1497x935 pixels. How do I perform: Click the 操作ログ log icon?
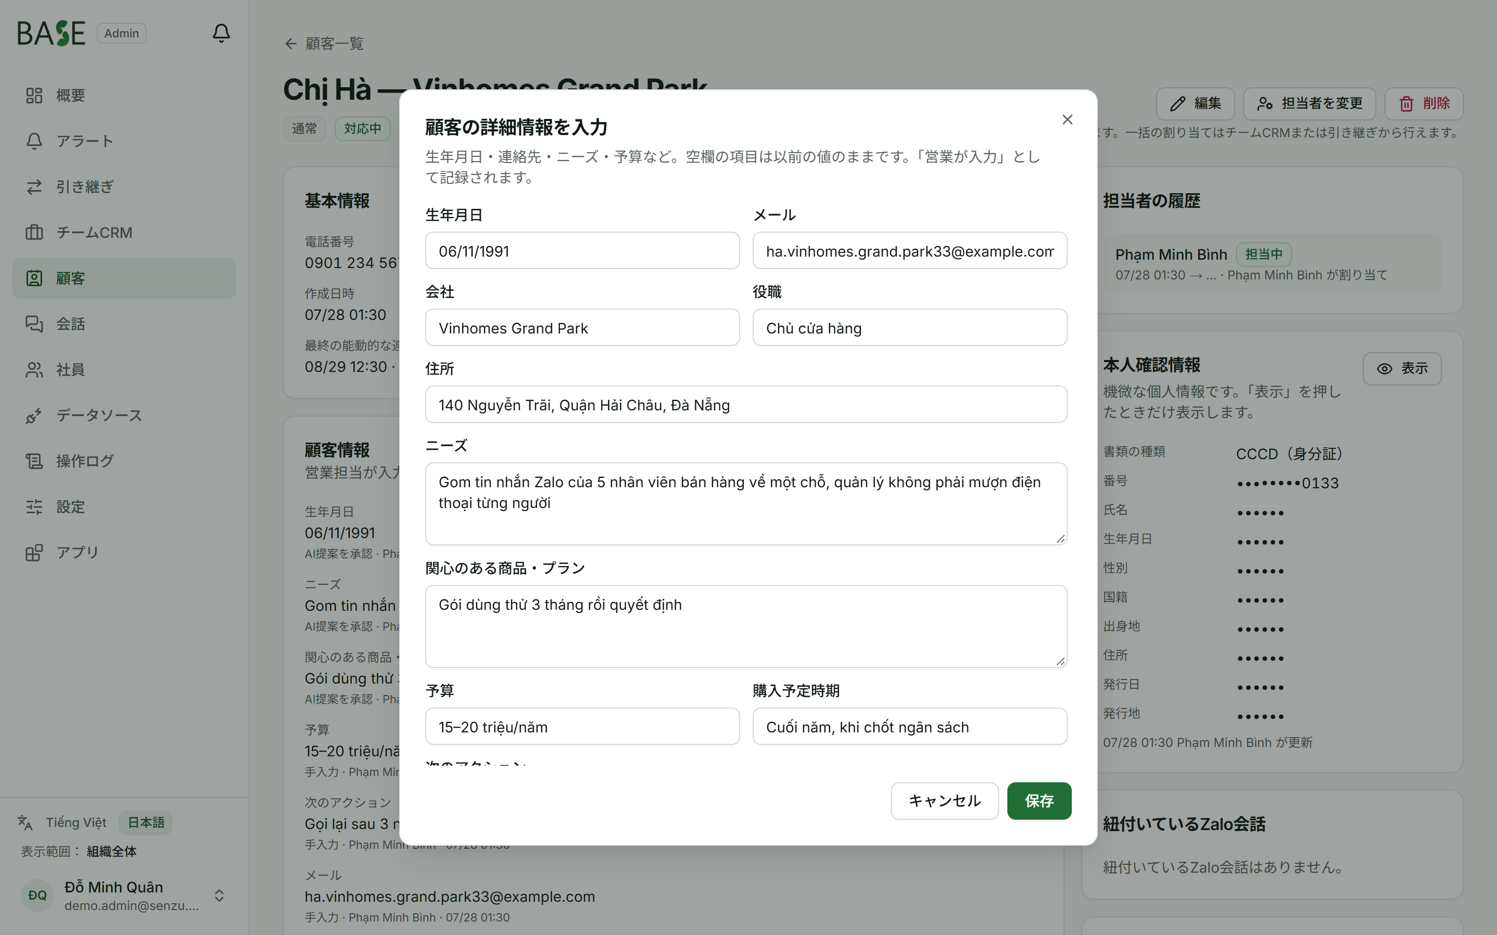pyautogui.click(x=34, y=461)
